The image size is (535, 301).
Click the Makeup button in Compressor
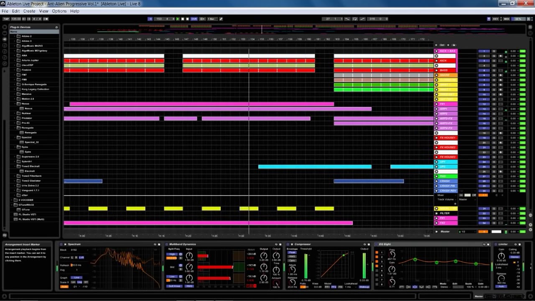(364, 287)
